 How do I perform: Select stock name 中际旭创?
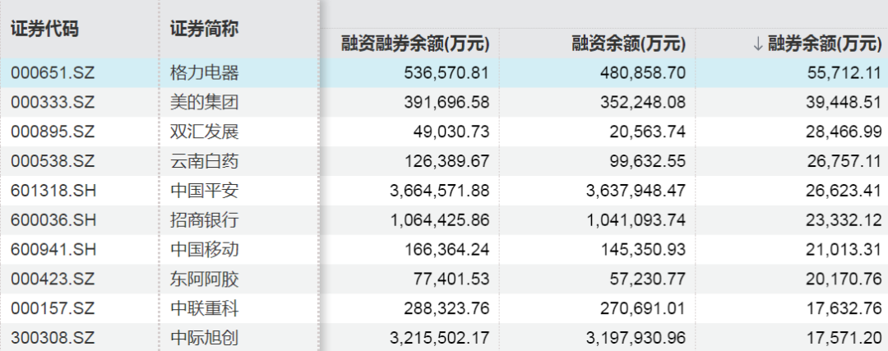[205, 339]
